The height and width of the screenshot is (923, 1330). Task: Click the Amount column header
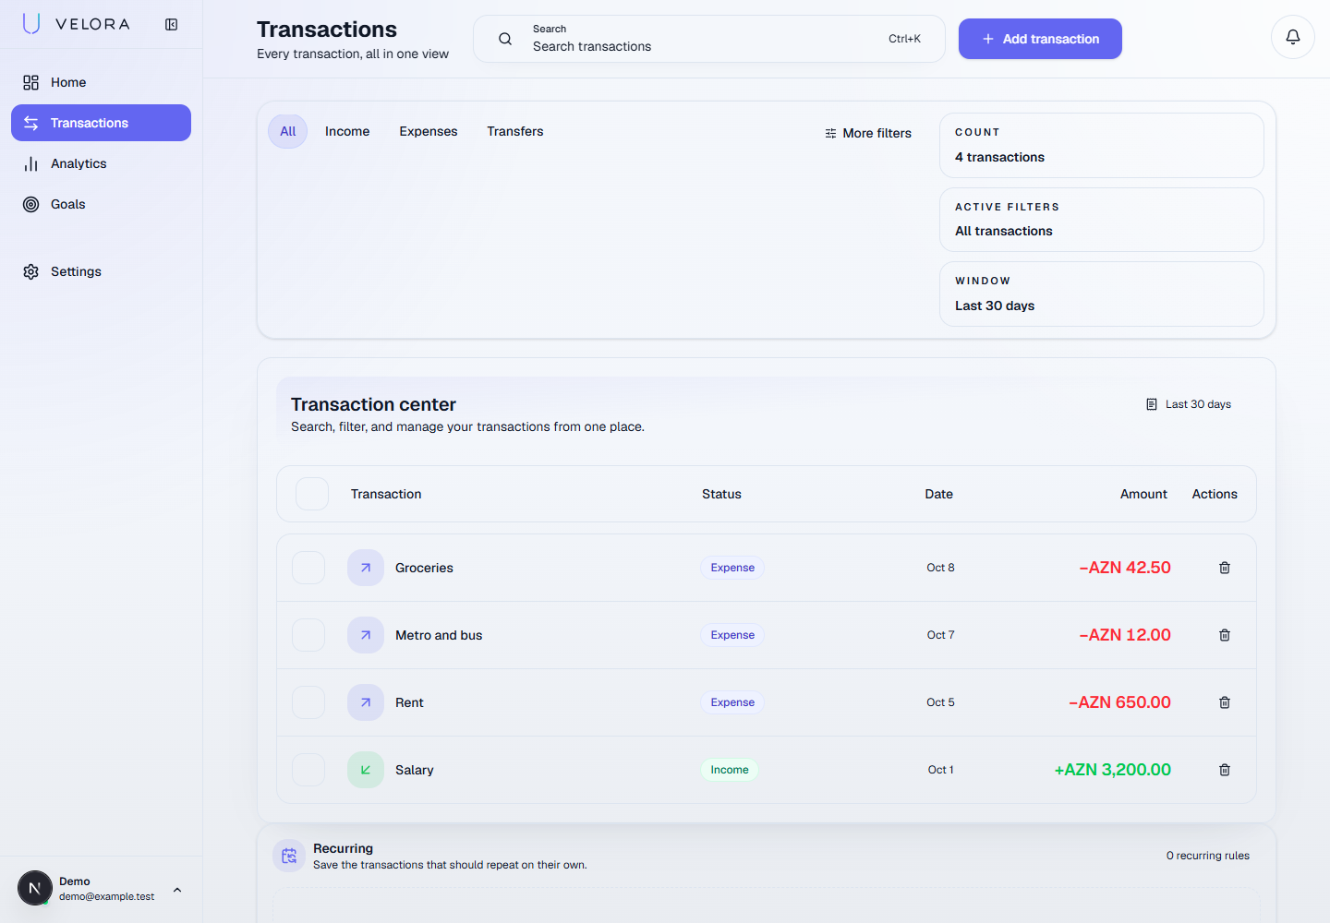tap(1143, 494)
